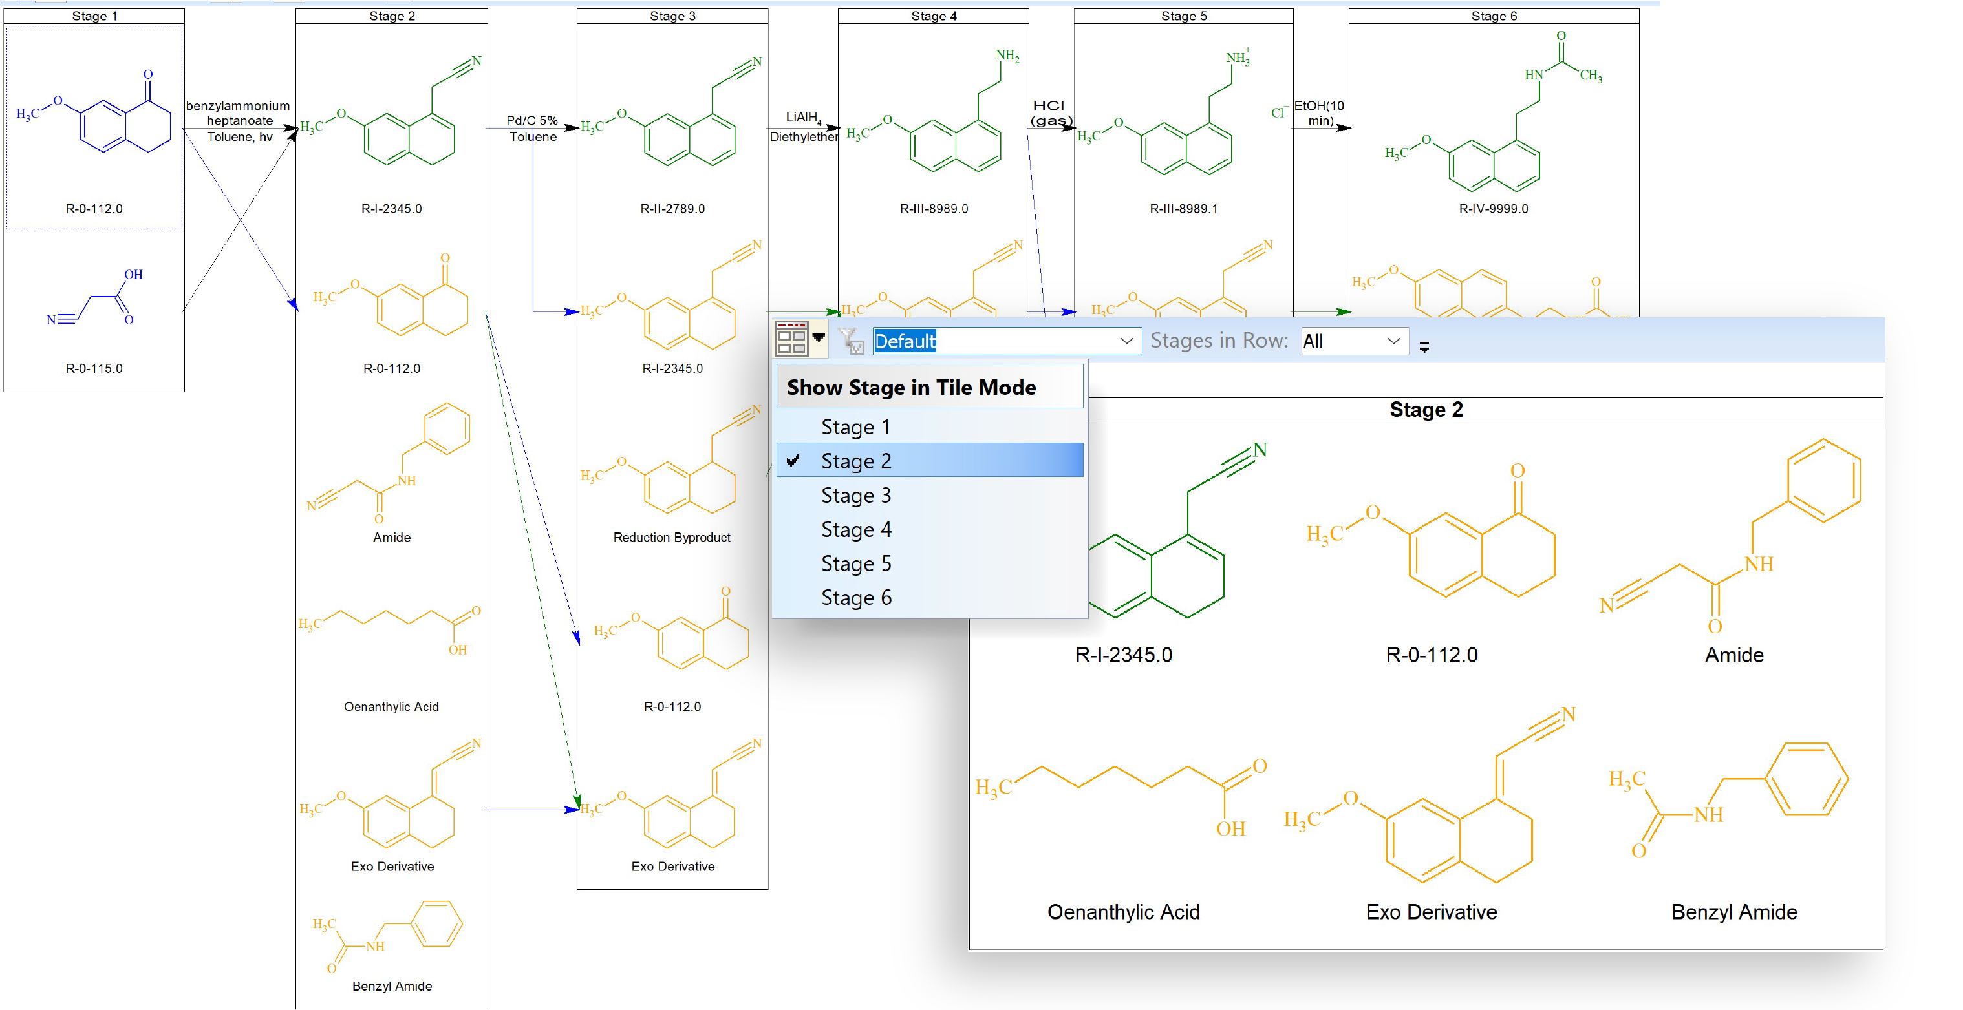The height and width of the screenshot is (1010, 1963).
Task: Uncheck the Stage 2 menu entry
Action: (x=855, y=461)
